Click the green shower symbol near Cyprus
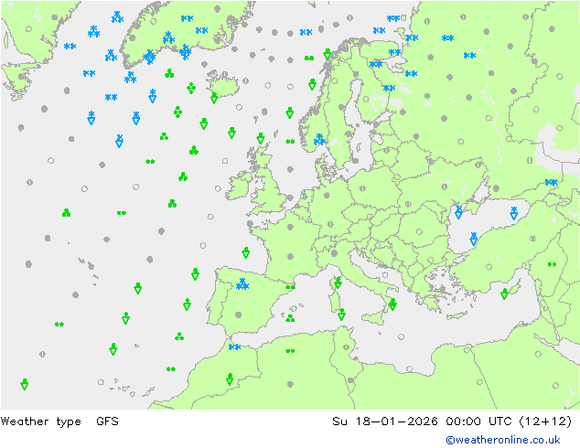The width and height of the screenshot is (580, 448). [x=505, y=293]
